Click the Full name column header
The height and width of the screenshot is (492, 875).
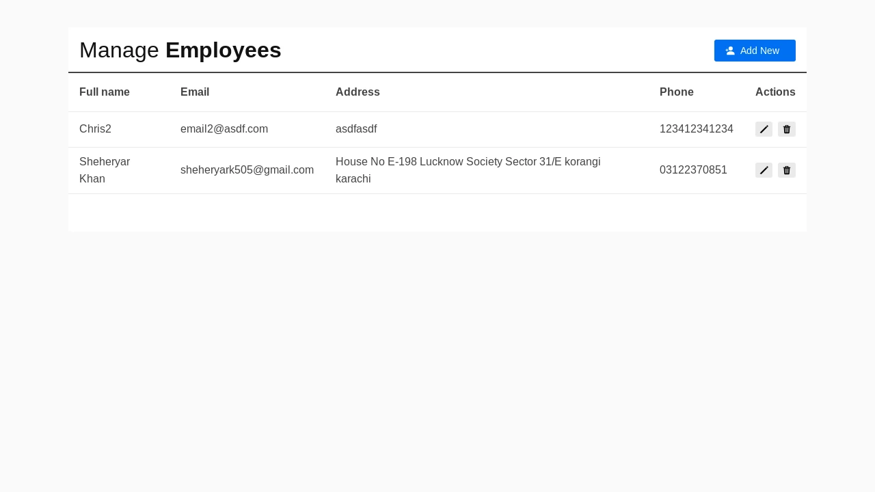tap(105, 92)
